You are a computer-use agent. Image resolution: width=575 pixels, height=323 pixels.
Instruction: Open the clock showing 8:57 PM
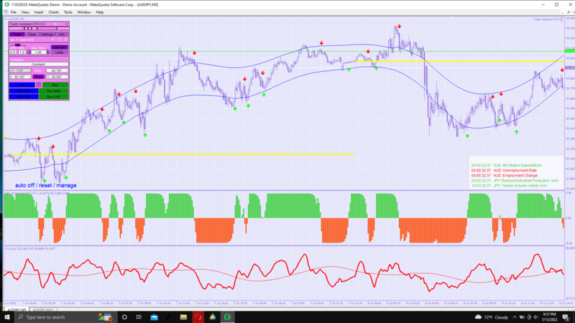(549, 317)
